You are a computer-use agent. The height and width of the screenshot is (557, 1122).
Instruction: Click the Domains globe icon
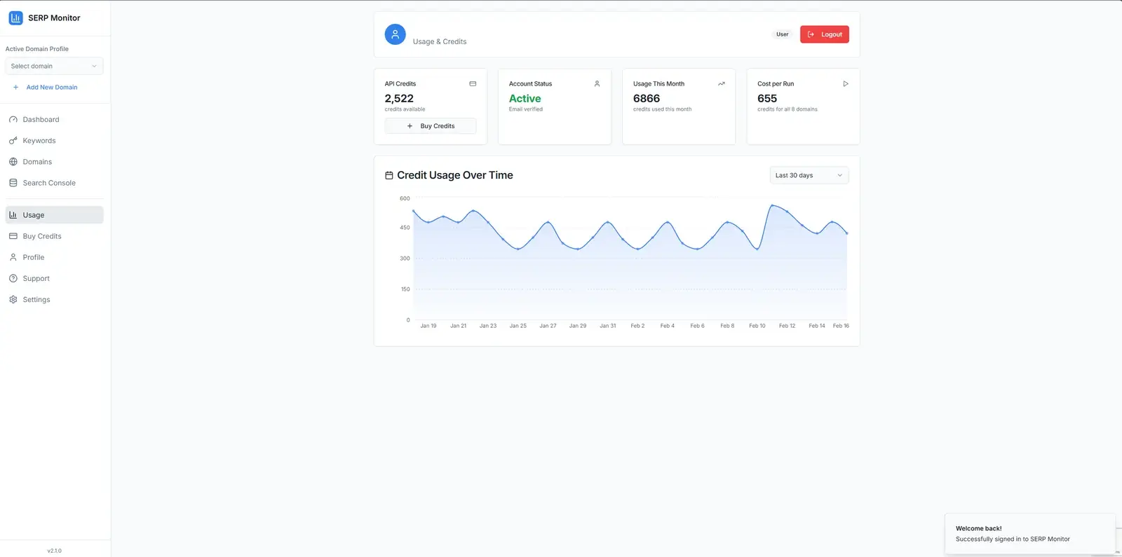[x=13, y=162]
